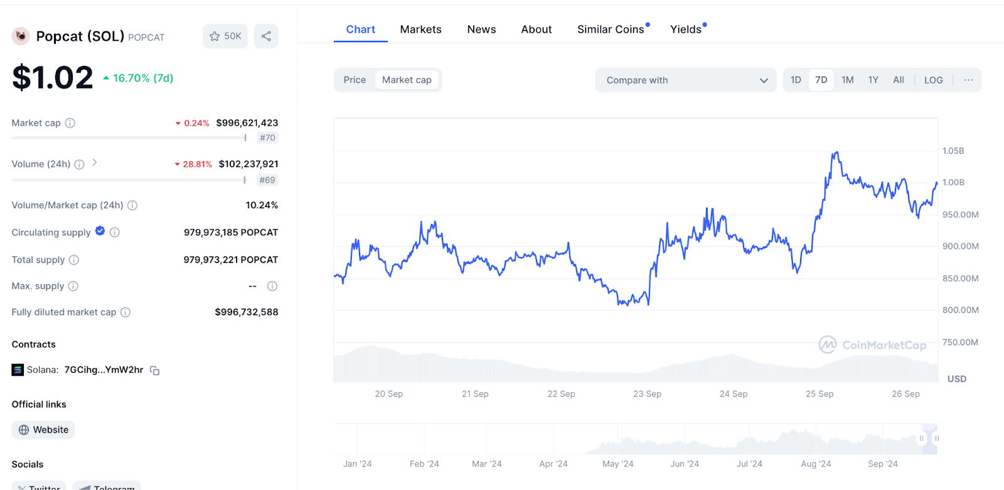Open the News tab
The height and width of the screenshot is (490, 1004).
(x=482, y=29)
